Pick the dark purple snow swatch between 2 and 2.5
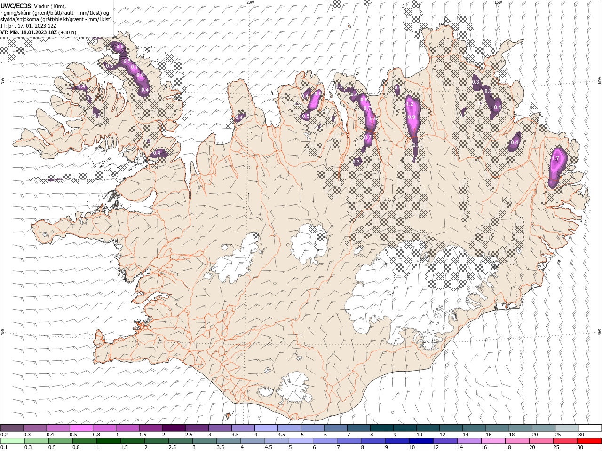 click(x=174, y=428)
